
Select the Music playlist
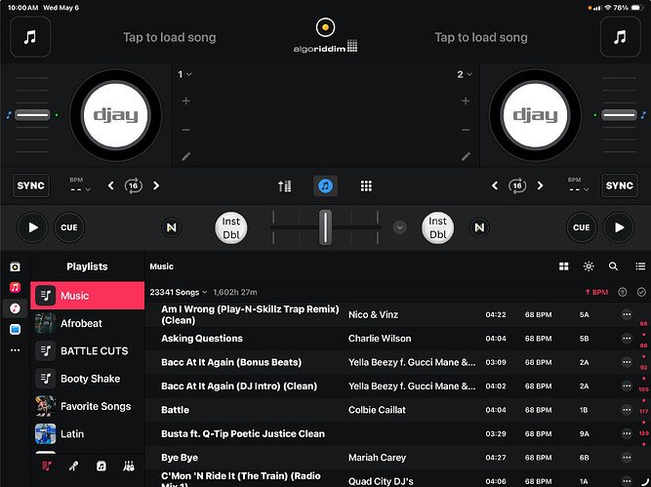pos(87,296)
